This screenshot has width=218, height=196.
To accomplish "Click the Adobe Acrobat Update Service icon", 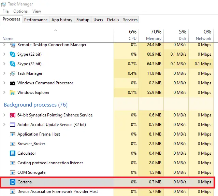I will tap(13, 125).
